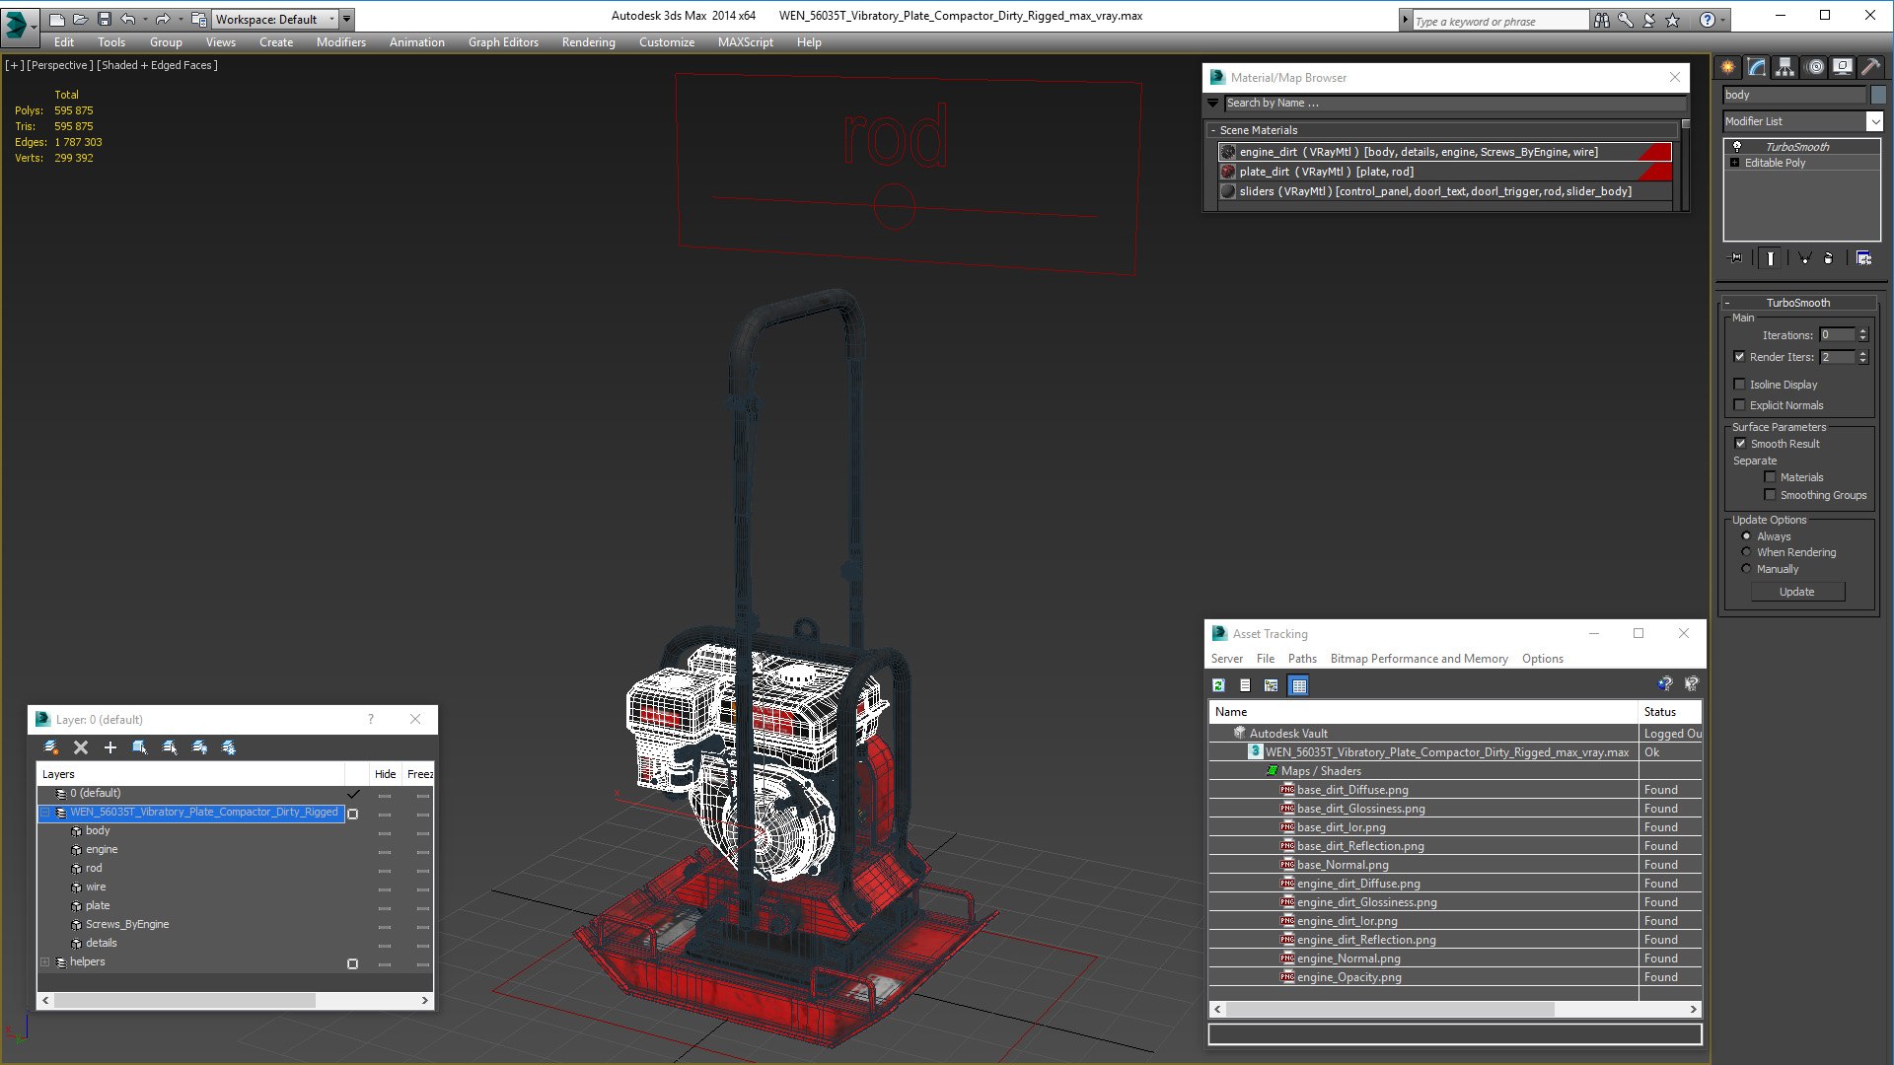Open the Graph Editors menu

click(503, 42)
